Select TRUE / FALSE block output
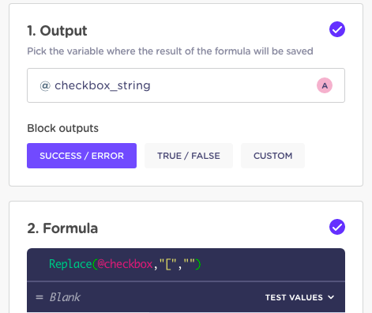 (189, 156)
